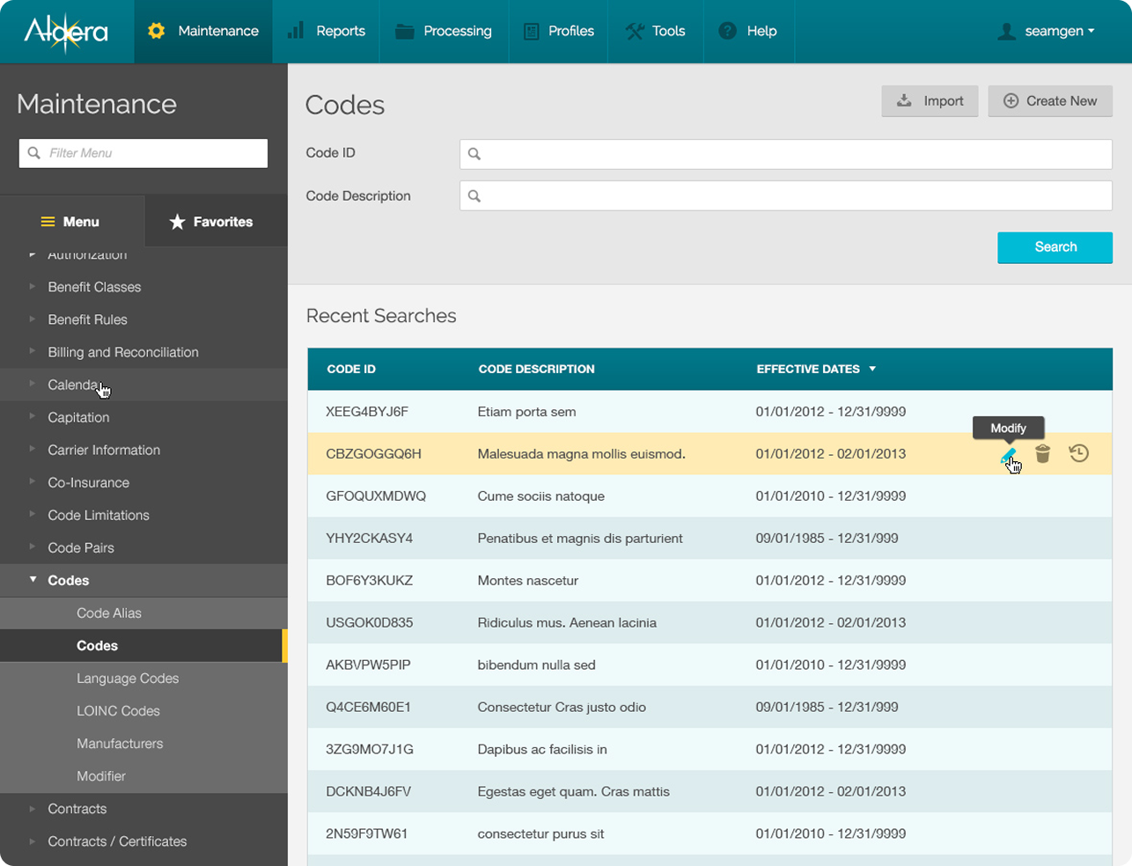Screen dimensions: 1132x866
Task: Expand the Contracts arrow
Action: (x=33, y=808)
